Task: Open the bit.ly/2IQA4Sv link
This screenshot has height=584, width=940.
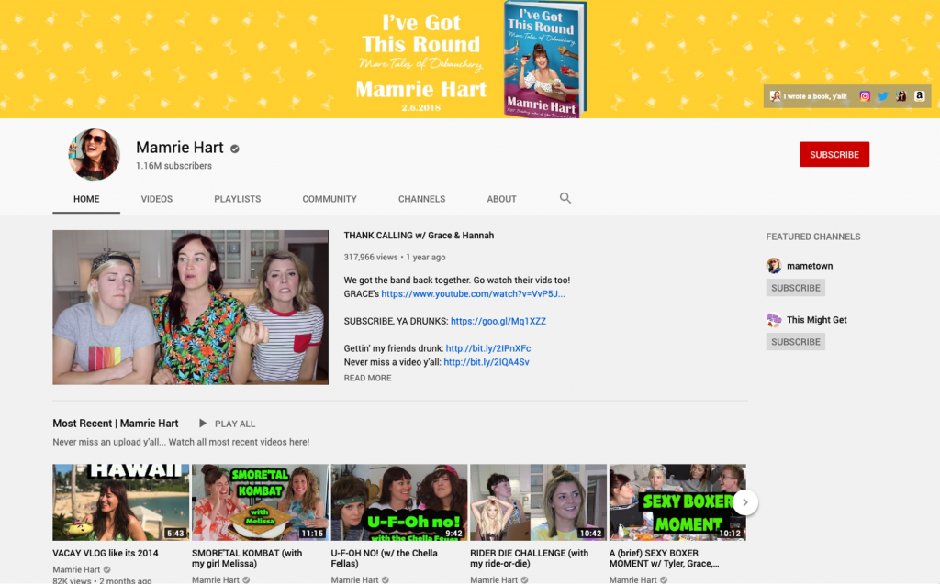Action: [487, 362]
